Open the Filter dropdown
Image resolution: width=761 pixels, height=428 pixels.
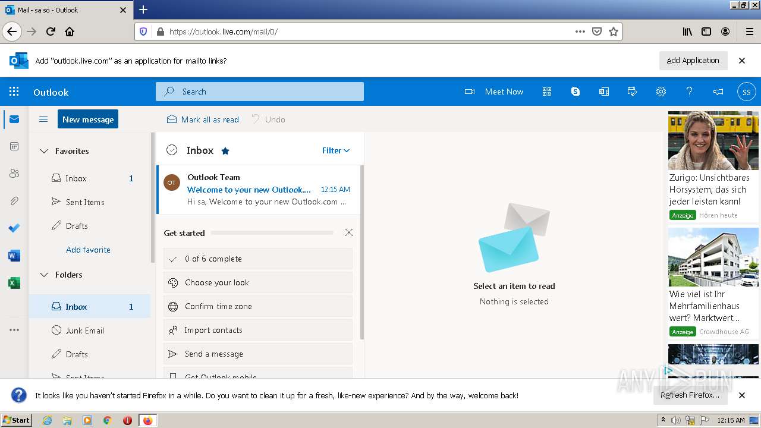point(336,150)
